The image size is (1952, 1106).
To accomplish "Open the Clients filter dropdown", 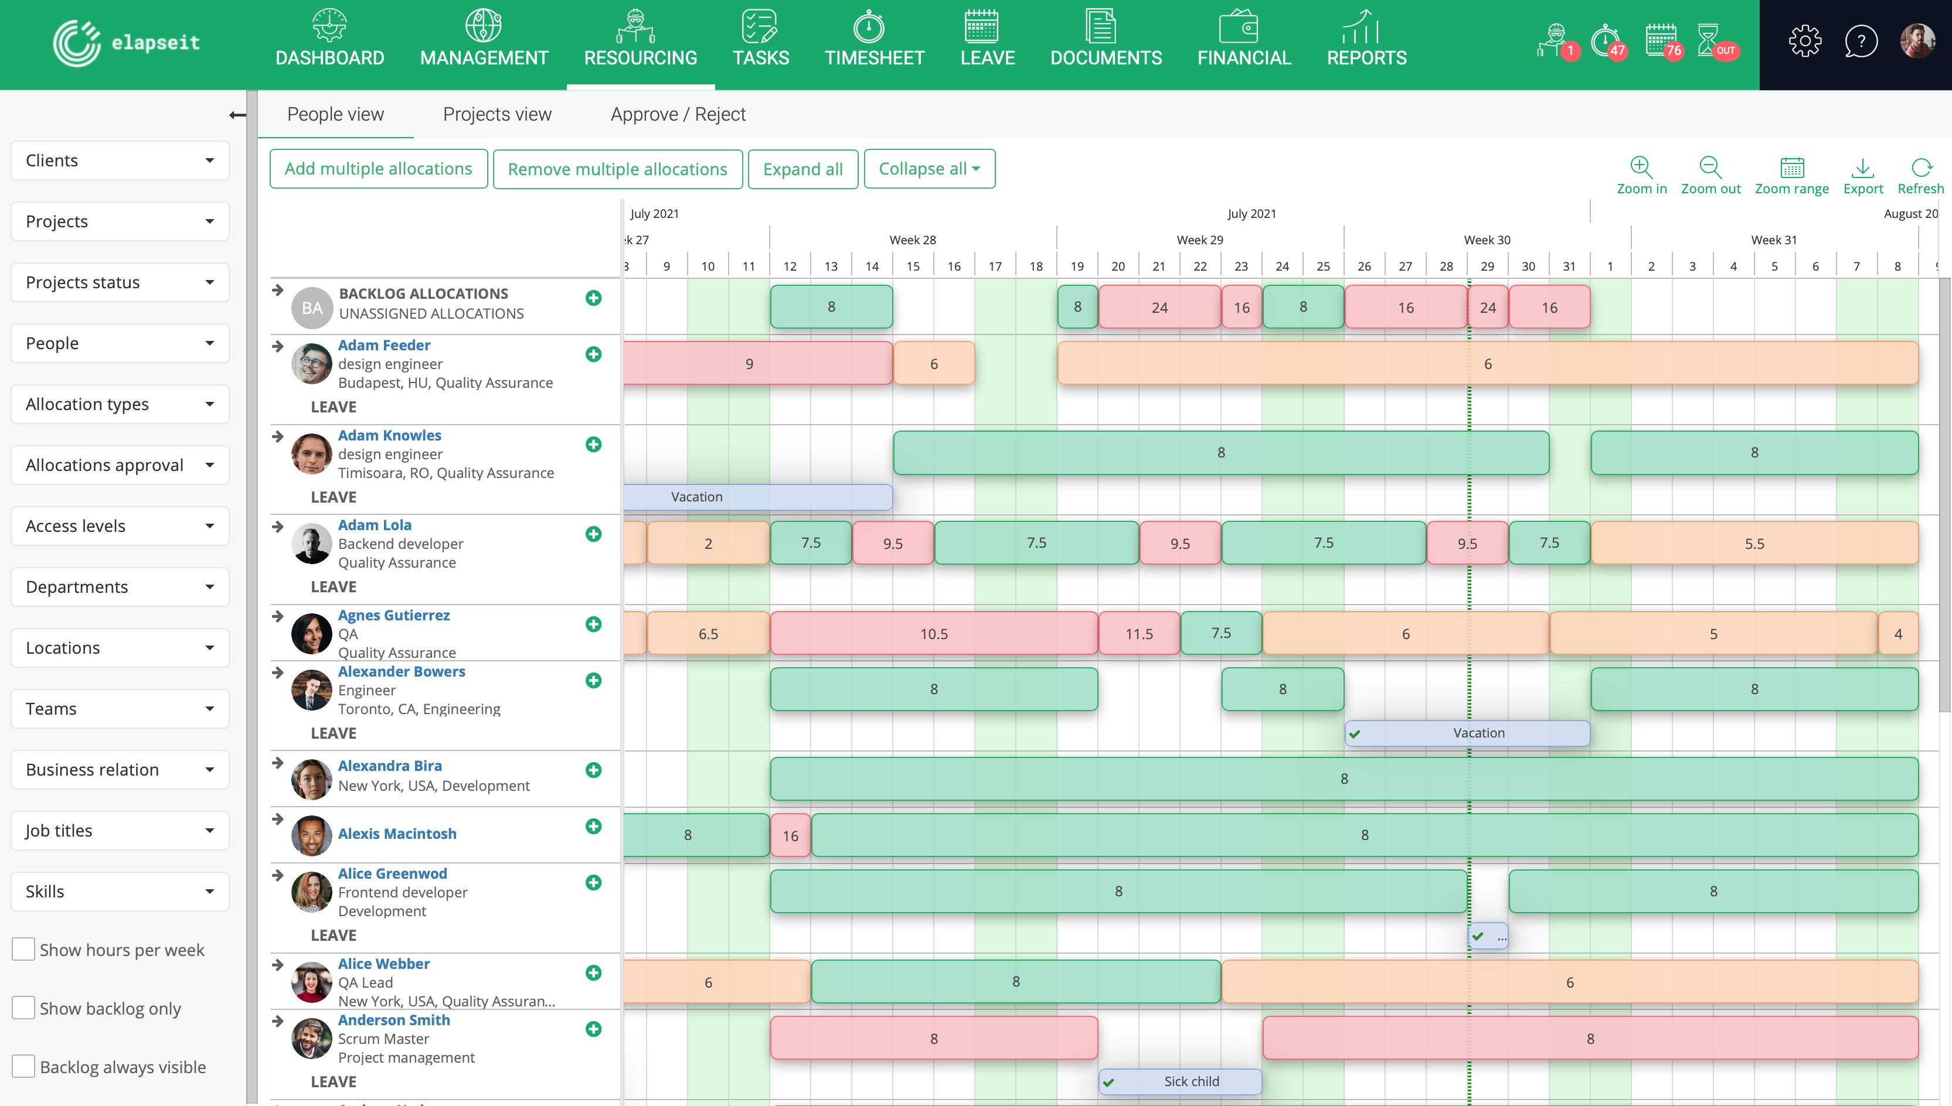I will [120, 161].
